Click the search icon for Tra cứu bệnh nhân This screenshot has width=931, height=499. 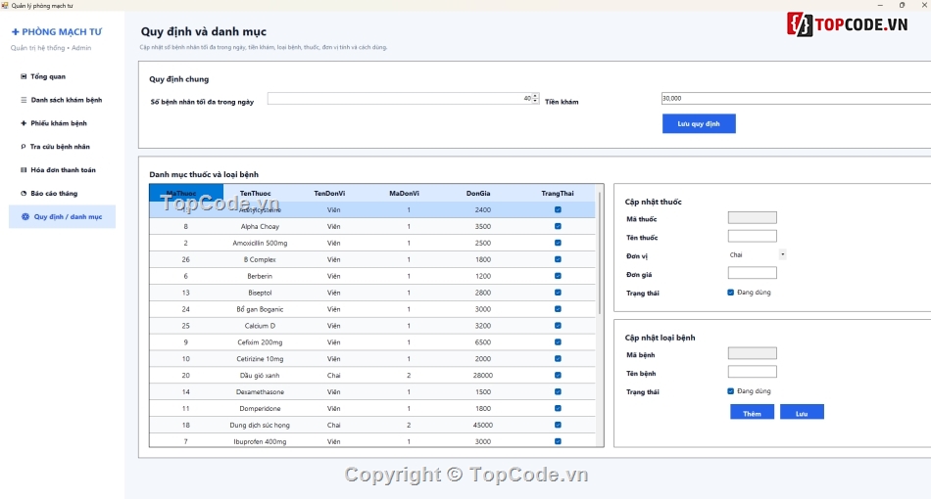(24, 147)
